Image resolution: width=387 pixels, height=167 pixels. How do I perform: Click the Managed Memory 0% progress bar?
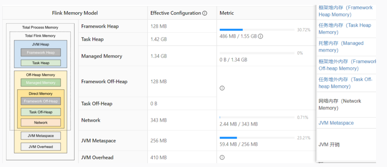pyautogui.click(x=257, y=53)
